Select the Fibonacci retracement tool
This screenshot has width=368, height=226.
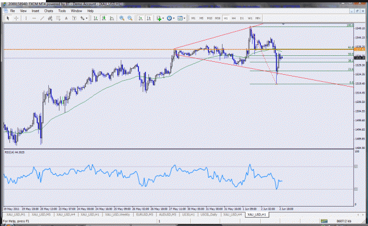(x=58, y=18)
